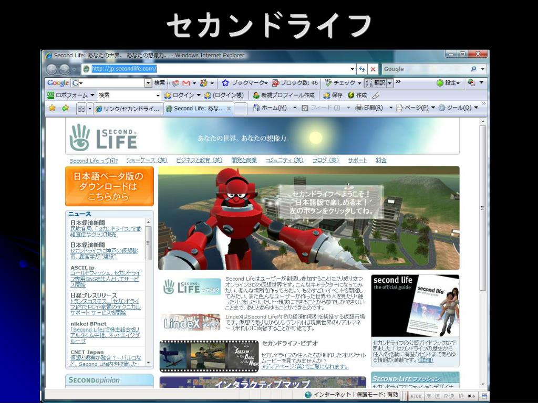Open the Gmail dropdown arrow

point(194,83)
